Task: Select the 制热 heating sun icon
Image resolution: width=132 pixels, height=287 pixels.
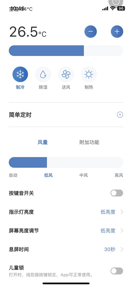Action: point(89,75)
